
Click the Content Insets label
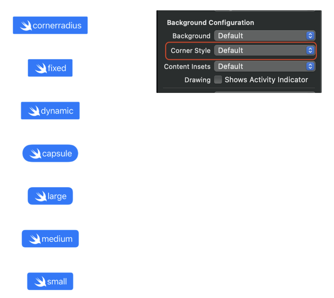[187, 67]
